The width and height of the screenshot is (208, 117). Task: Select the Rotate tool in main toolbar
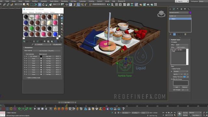pos(43,5)
